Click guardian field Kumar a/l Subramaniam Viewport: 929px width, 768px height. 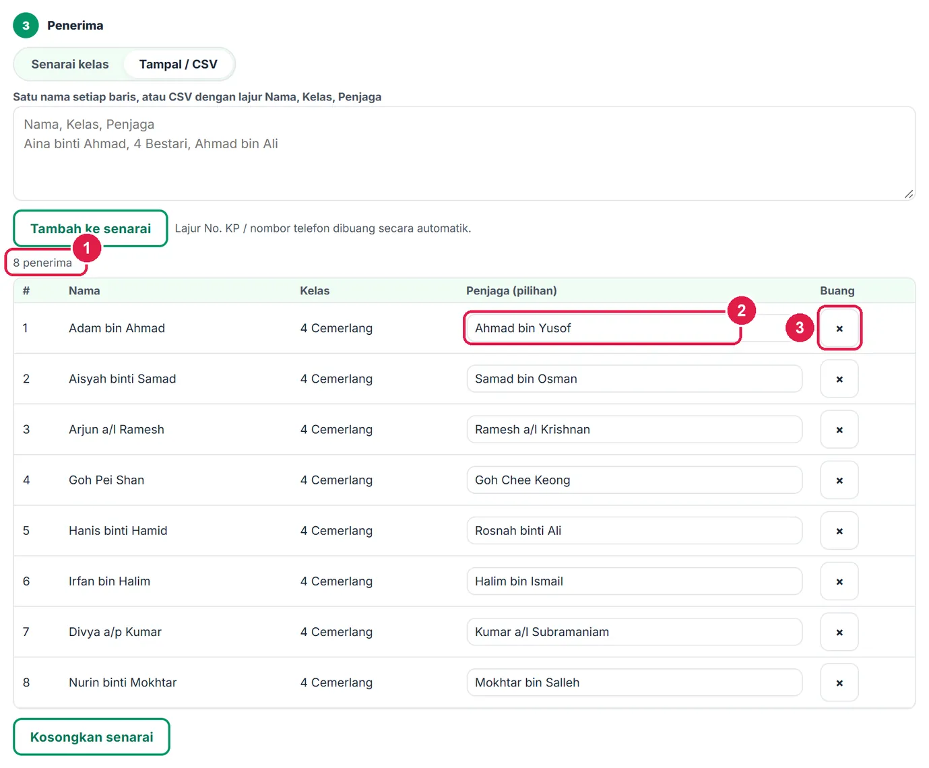click(x=634, y=631)
